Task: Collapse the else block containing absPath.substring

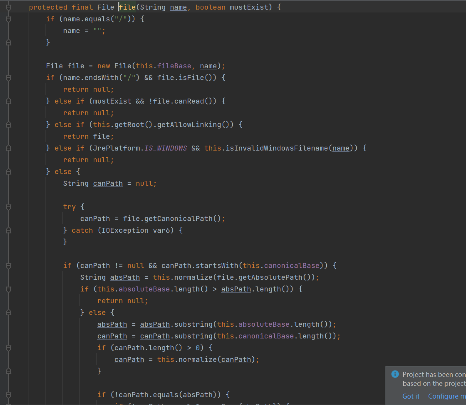Action: 9,312
